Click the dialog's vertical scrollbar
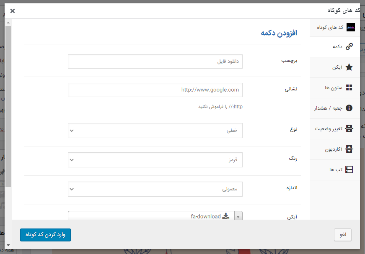The width and height of the screenshot is (365, 254). click(x=8, y=105)
